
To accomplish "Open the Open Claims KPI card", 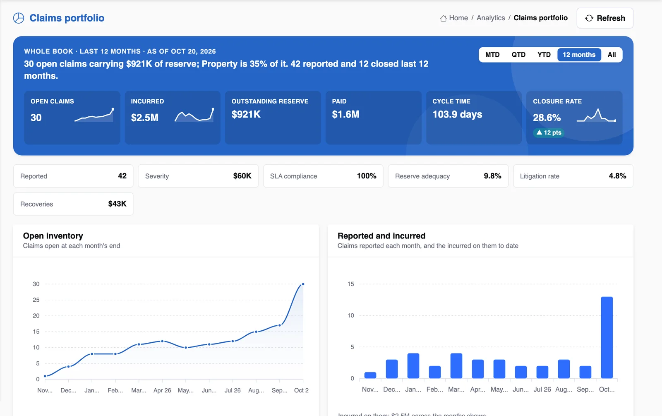I will click(x=72, y=118).
